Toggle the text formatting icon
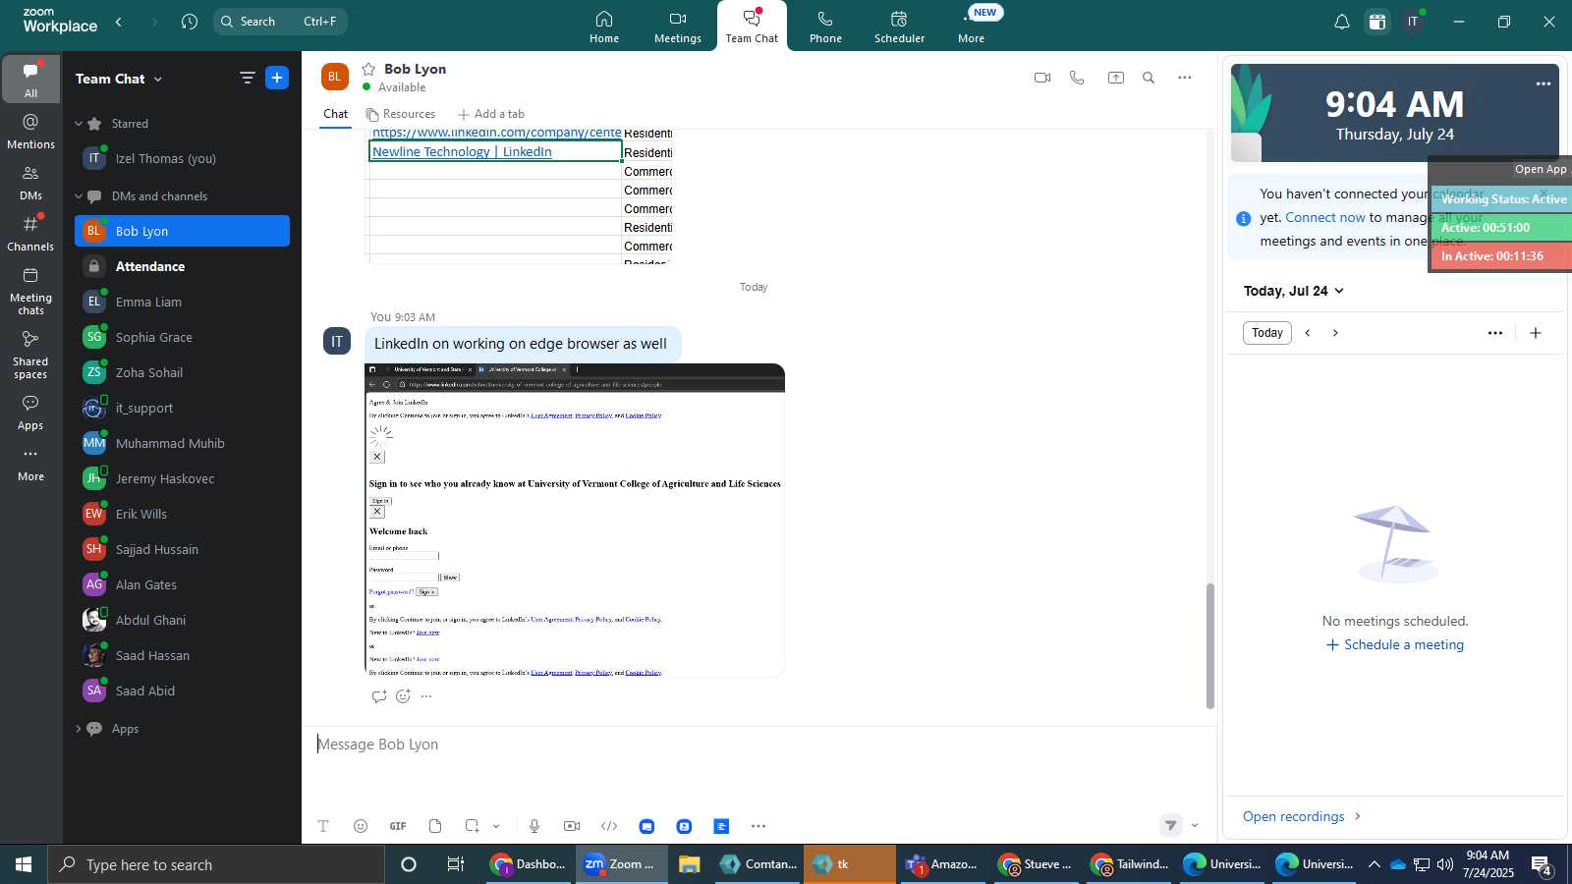 point(323,826)
